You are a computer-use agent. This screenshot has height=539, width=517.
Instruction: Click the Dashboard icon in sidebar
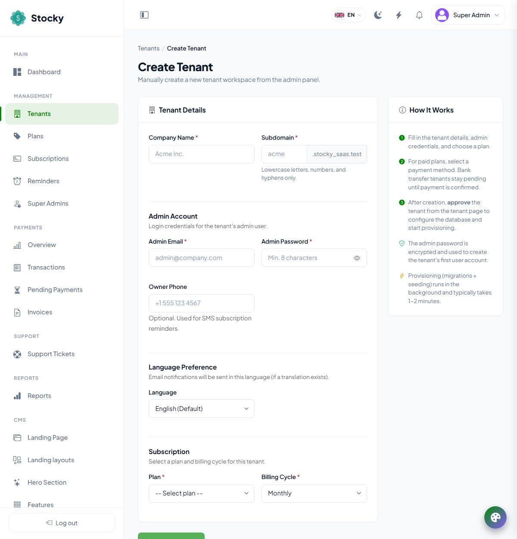pyautogui.click(x=17, y=72)
